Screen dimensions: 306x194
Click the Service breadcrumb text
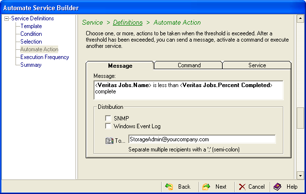coord(92,22)
